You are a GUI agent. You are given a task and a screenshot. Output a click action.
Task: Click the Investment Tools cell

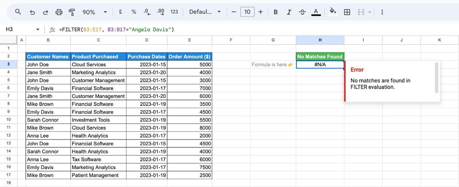coord(98,120)
